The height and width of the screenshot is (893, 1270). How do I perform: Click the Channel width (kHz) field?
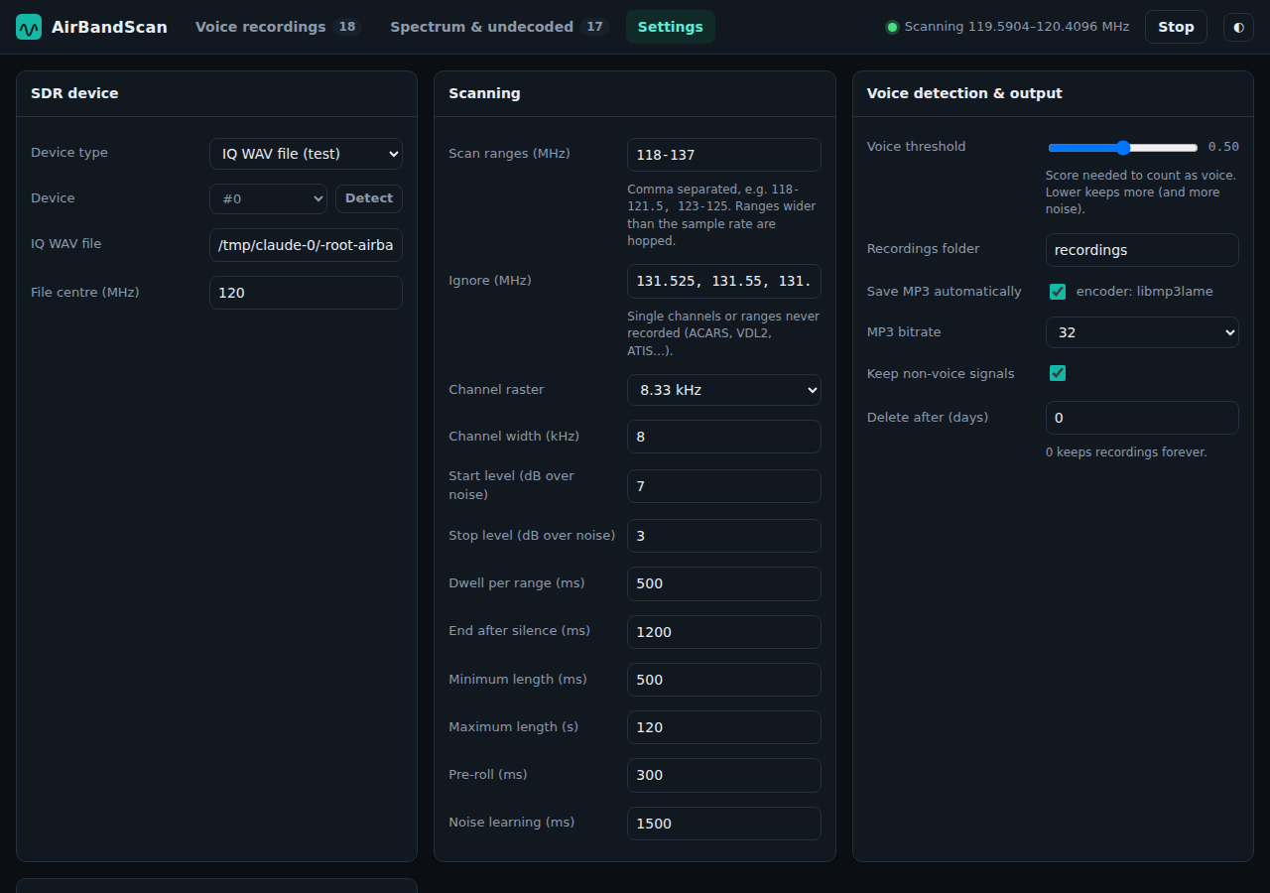coord(724,437)
